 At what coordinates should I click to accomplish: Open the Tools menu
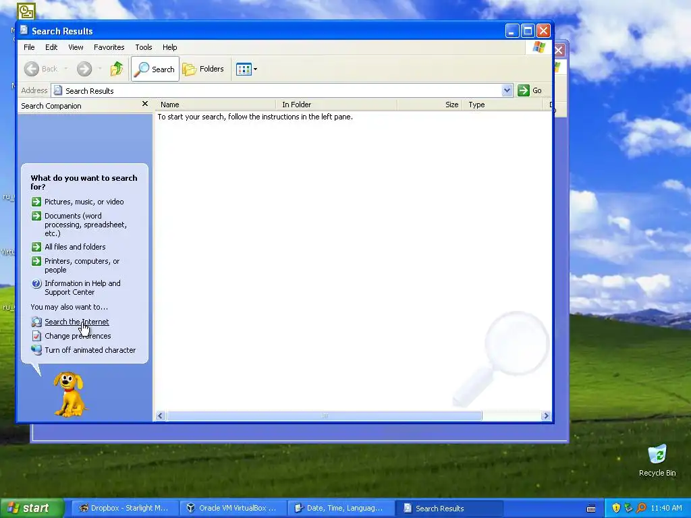coord(143,47)
